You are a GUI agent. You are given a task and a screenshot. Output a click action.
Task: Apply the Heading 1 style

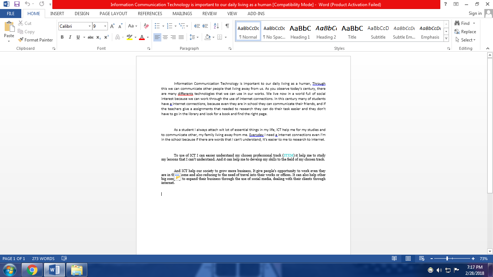(300, 31)
